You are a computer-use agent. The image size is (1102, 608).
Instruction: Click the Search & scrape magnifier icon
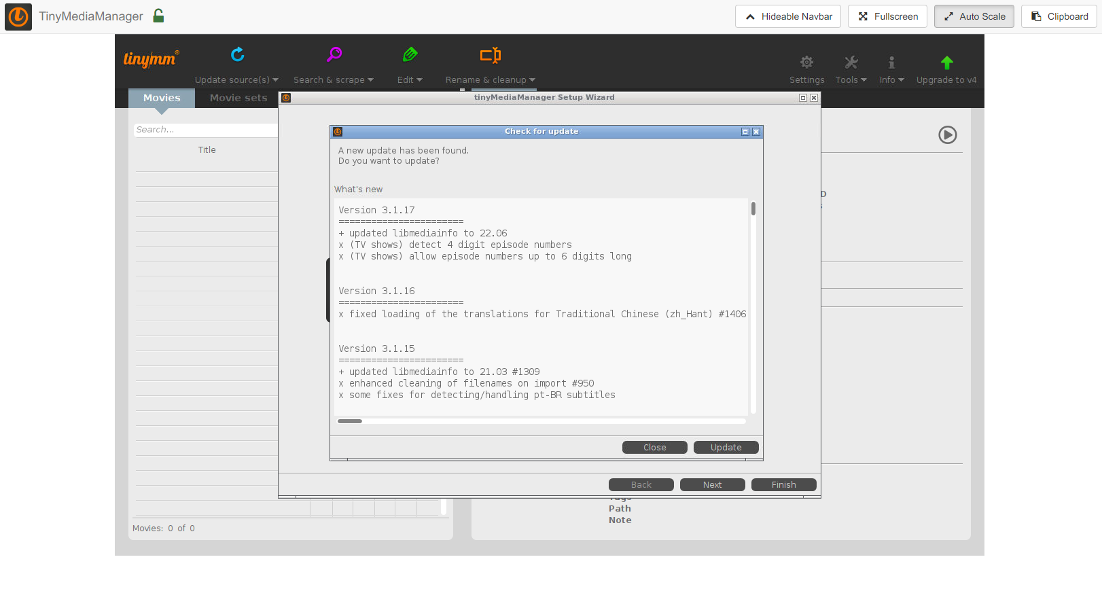tap(334, 55)
